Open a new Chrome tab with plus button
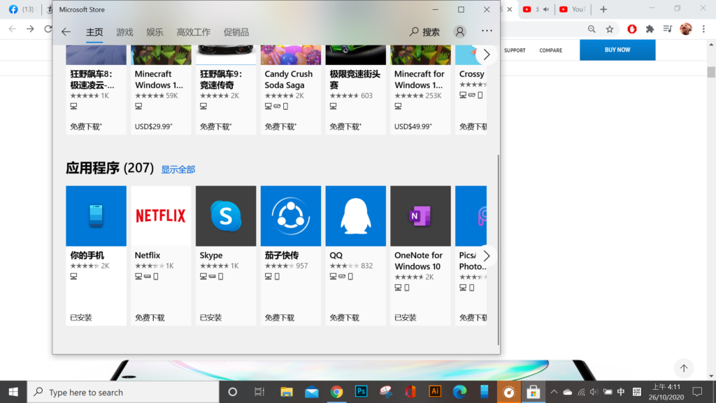 point(603,10)
